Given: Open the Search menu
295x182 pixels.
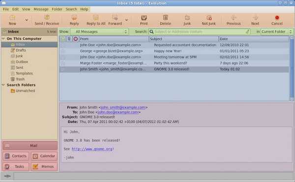Looking at the screenshot, I should (x=71, y=9).
